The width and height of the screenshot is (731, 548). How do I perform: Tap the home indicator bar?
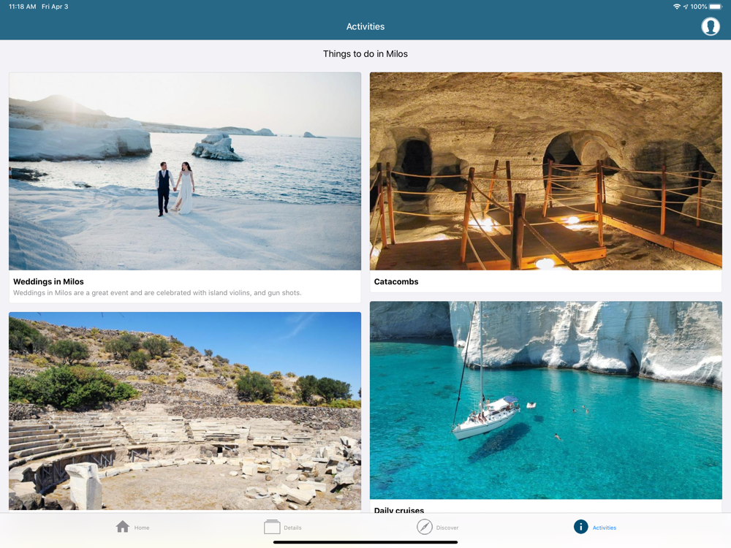[365, 542]
